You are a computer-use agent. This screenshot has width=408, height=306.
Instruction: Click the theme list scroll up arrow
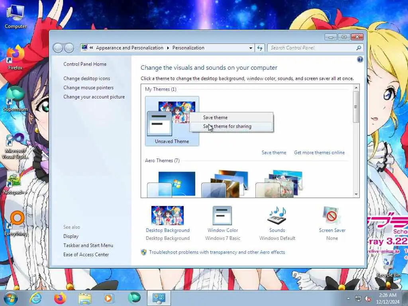pos(356,88)
